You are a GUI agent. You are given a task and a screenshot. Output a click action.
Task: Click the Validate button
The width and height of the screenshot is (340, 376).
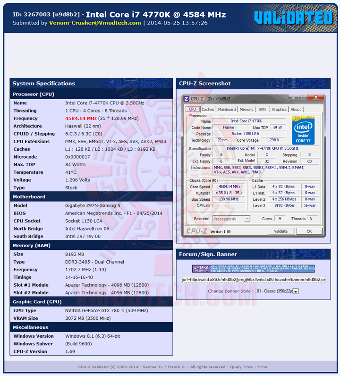pos(281,231)
